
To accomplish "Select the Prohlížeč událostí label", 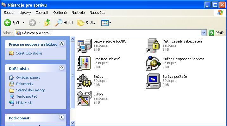I will [107, 59].
